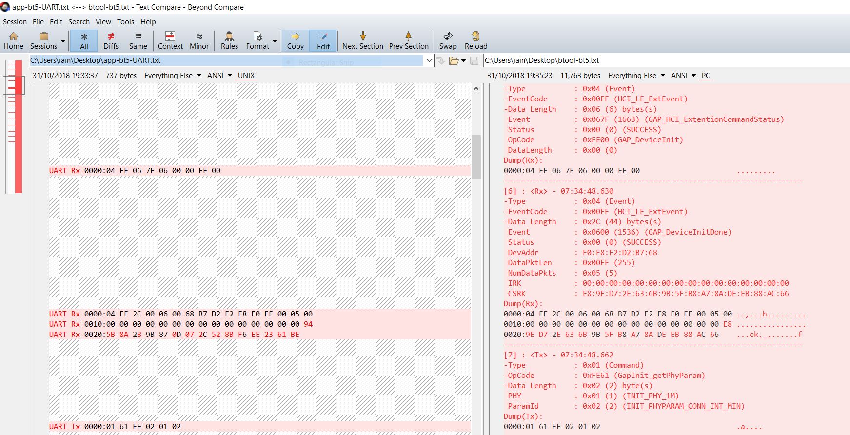Click the IRK all-zero value line

pyautogui.click(x=648, y=283)
